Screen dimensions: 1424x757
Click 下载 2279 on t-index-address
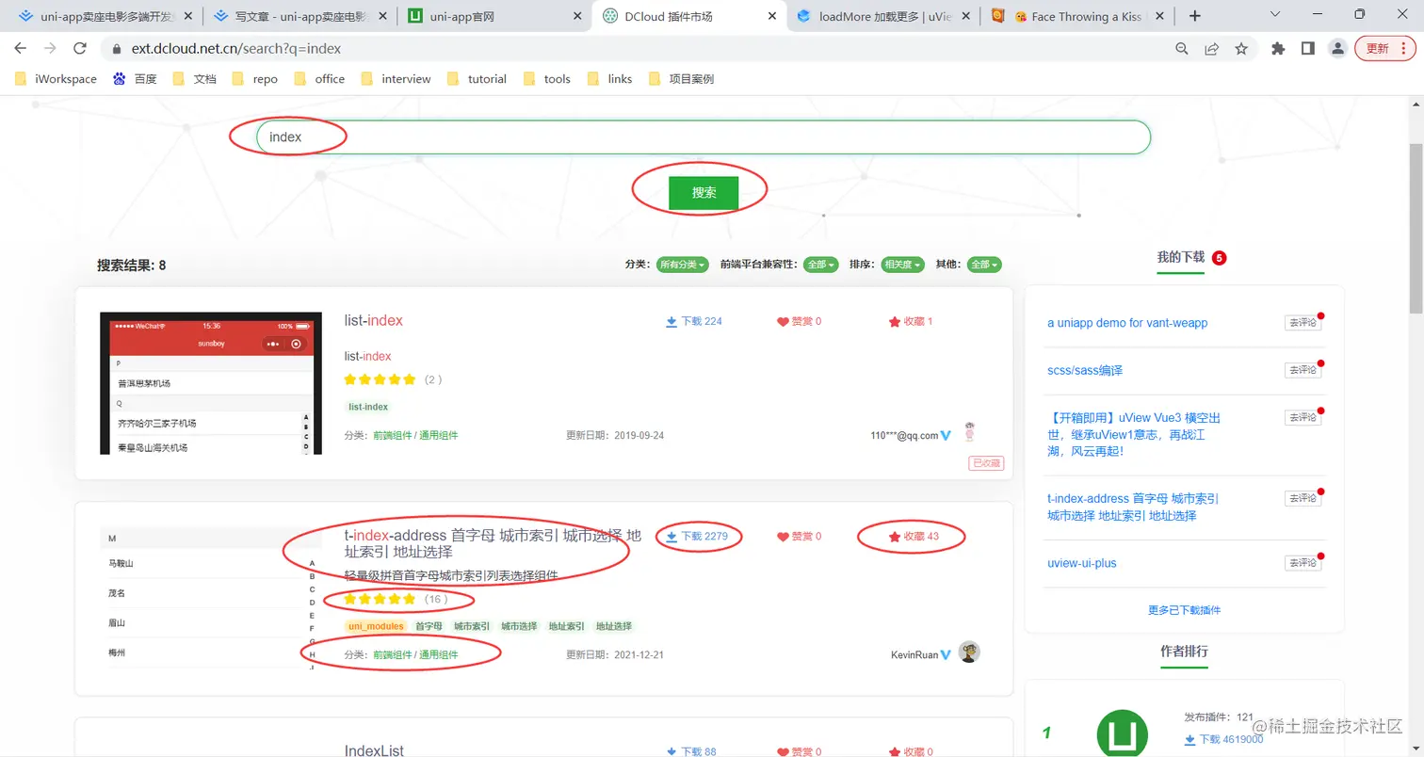[696, 536]
